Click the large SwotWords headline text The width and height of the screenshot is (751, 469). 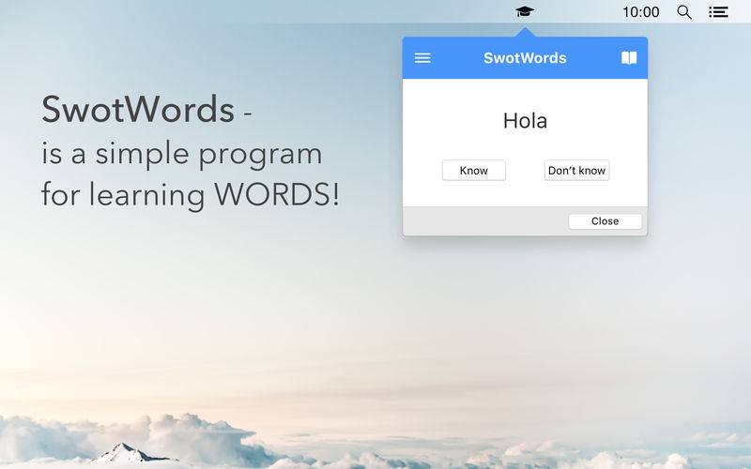138,110
